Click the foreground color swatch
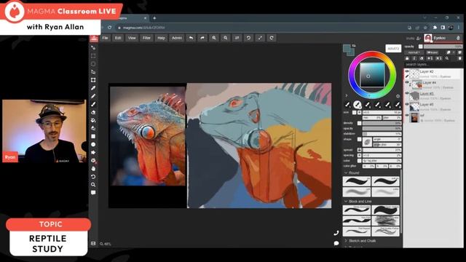466x262 pixels. click(347, 48)
